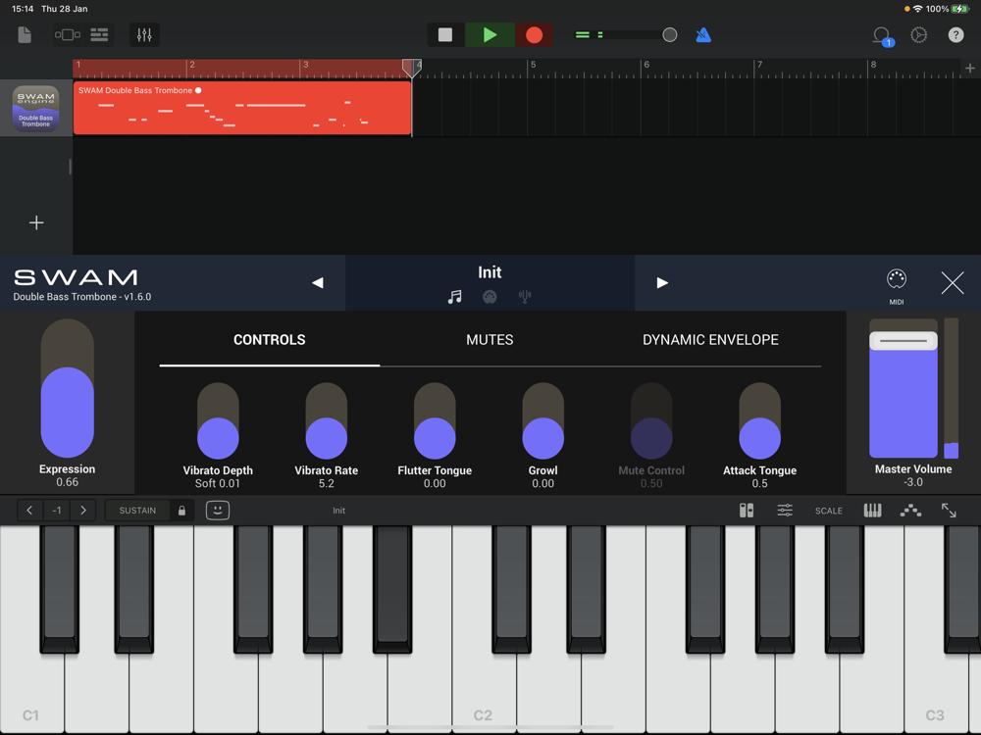The image size is (981, 735).
Task: Switch to the DYNAMIC ENVELOPE tab
Action: click(x=710, y=340)
